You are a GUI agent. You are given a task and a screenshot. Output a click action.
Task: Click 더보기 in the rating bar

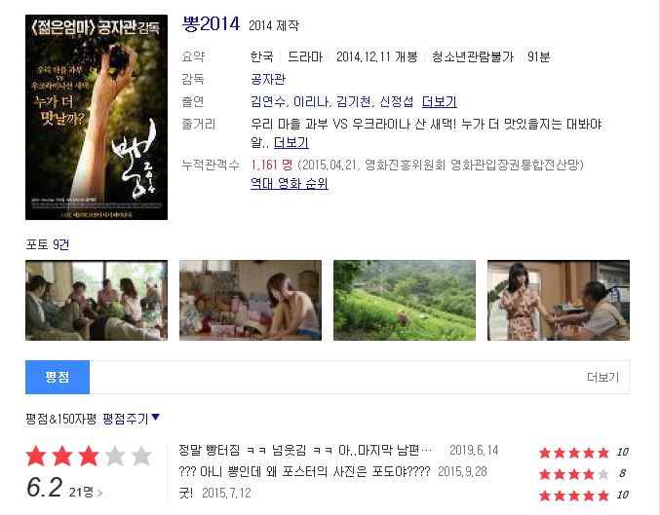pos(603,377)
